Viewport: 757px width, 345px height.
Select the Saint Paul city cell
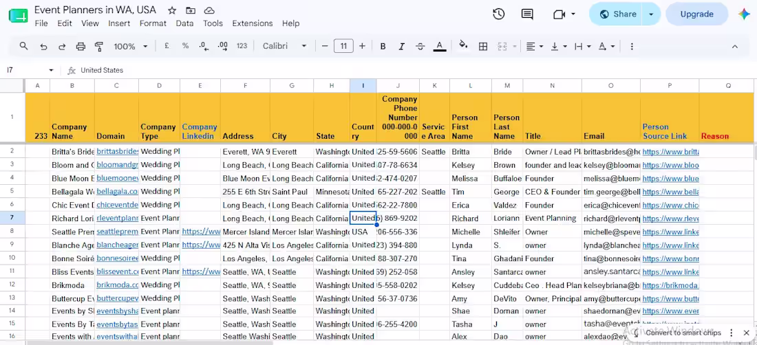pos(292,191)
